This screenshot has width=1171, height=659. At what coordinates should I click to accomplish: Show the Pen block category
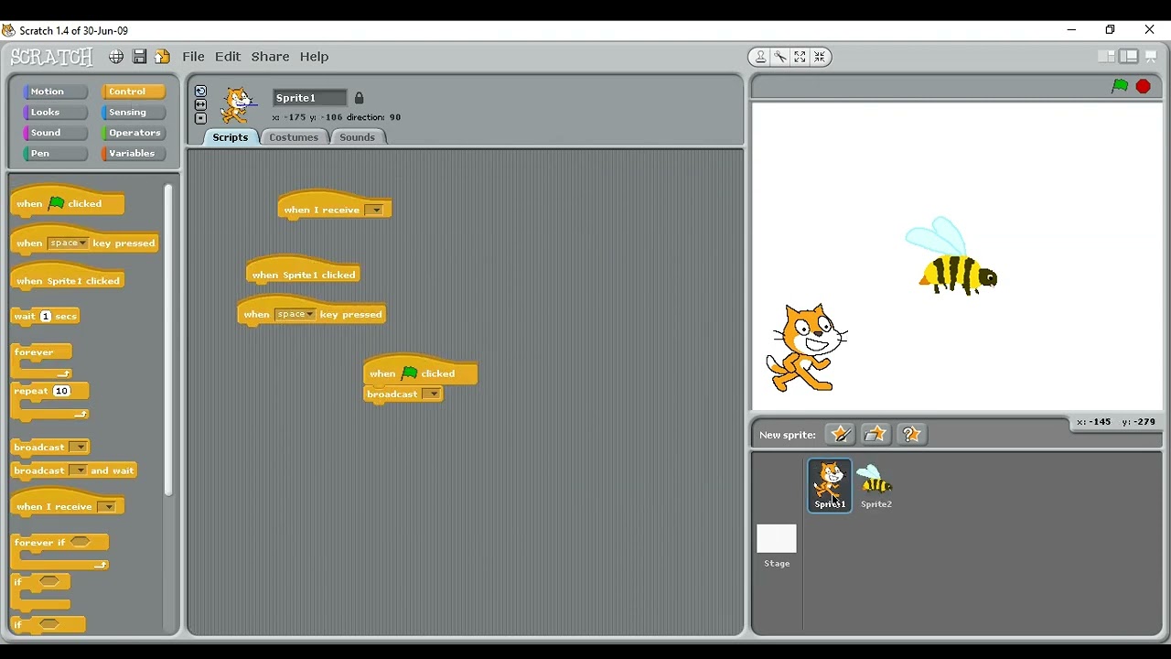pyautogui.click(x=56, y=154)
